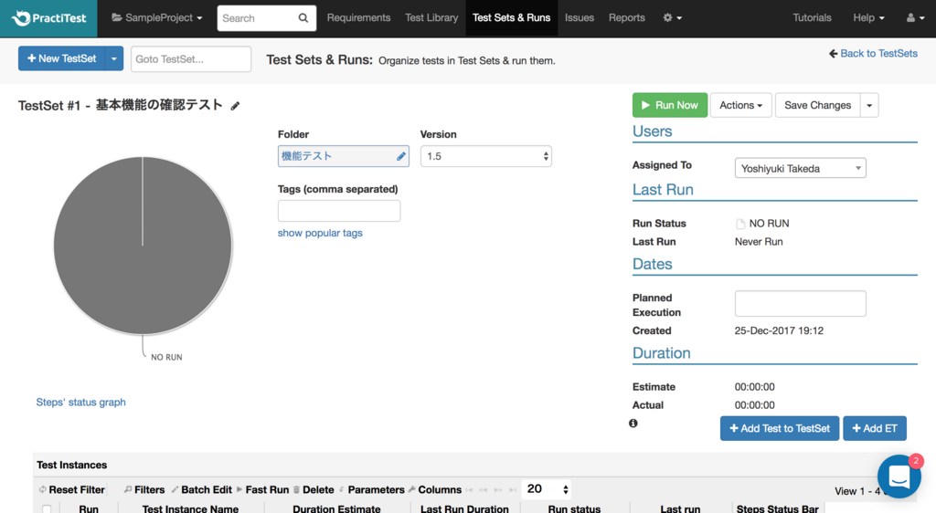Open the New TestSet split arrow
The height and width of the screenshot is (513, 936).
point(113,58)
